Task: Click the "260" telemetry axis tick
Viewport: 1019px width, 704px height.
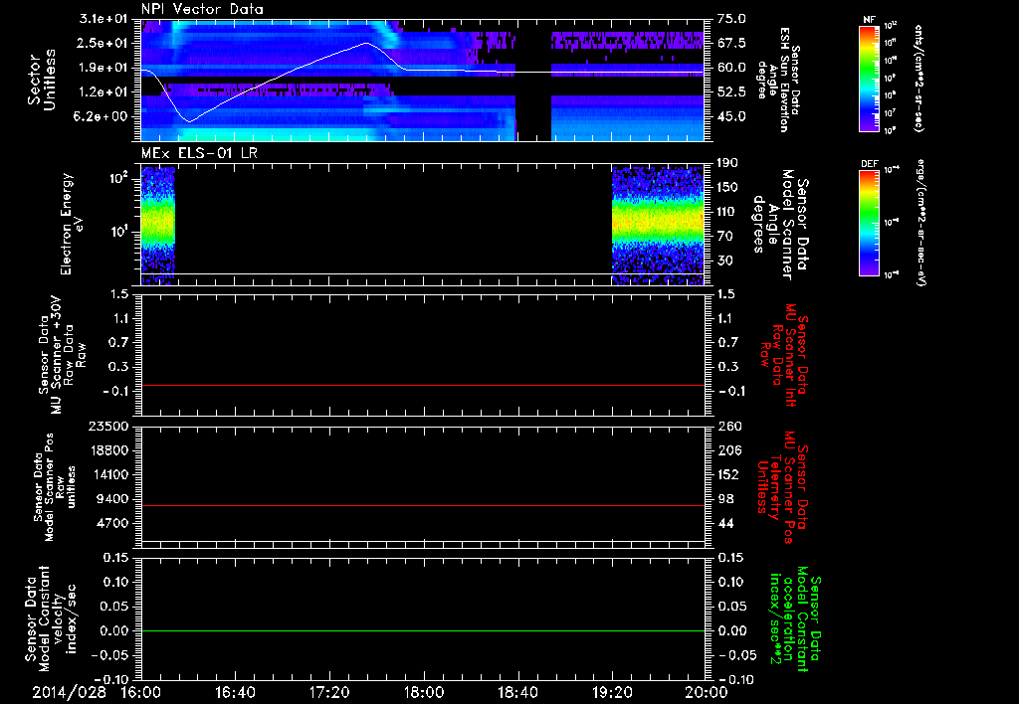Action: pyautogui.click(x=727, y=426)
